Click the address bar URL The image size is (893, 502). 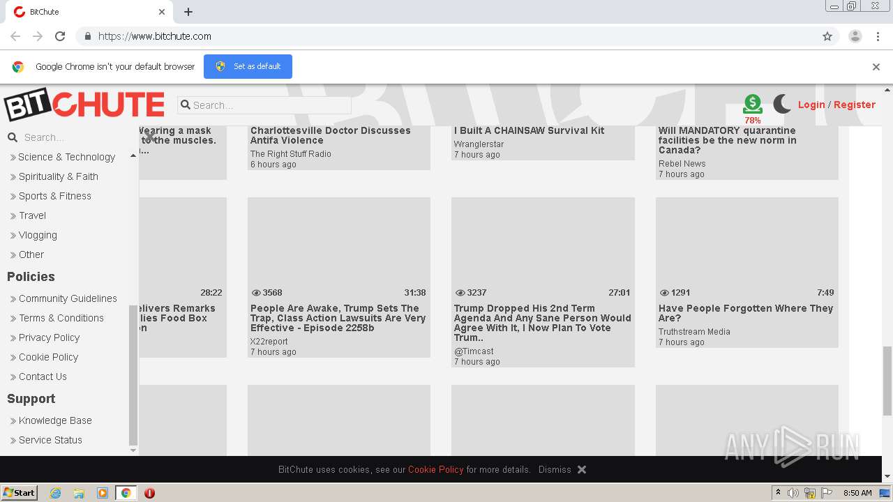point(155,36)
